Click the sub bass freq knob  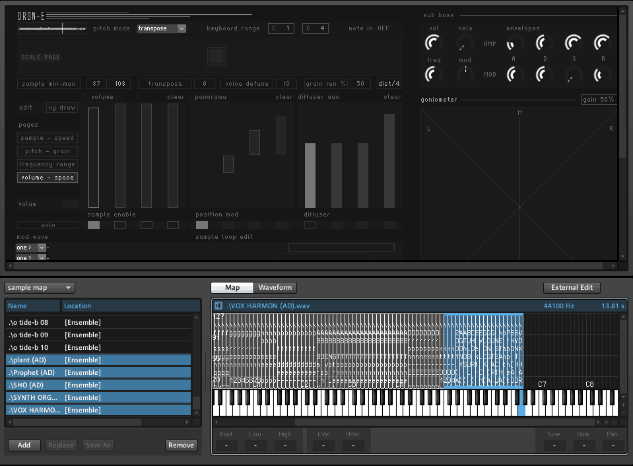click(433, 75)
